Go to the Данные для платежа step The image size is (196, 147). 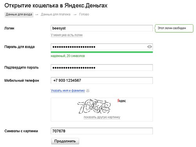pyautogui.click(x=56, y=14)
